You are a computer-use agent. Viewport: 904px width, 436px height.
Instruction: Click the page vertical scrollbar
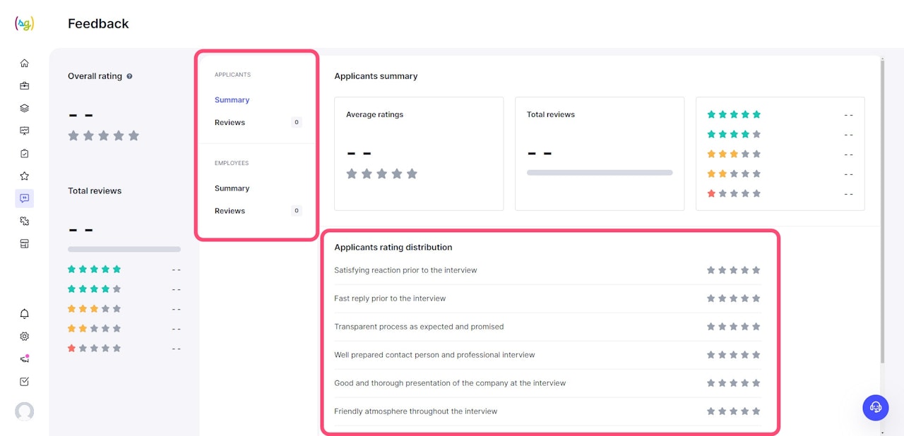(882, 212)
